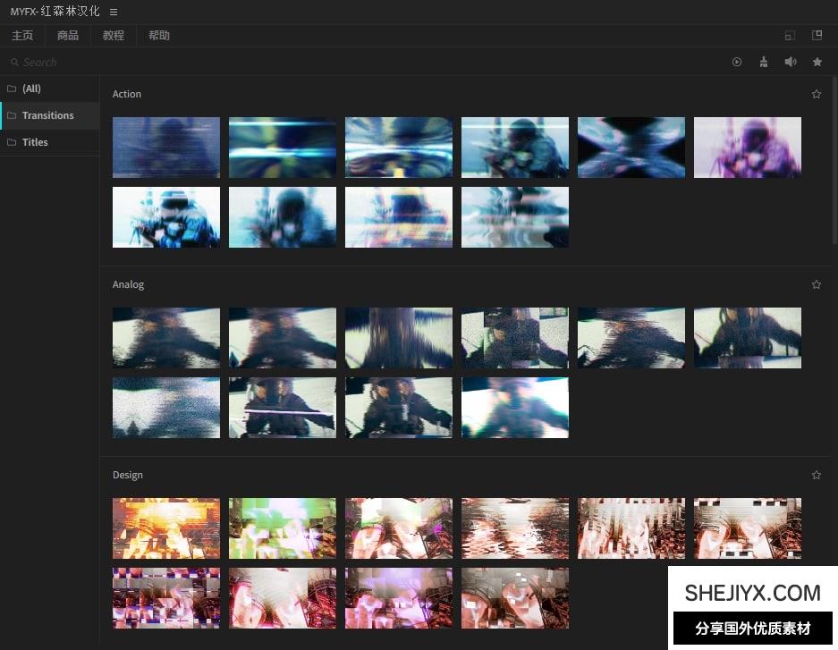Favorite the Analog category star
This screenshot has height=650, width=838.
coord(816,284)
